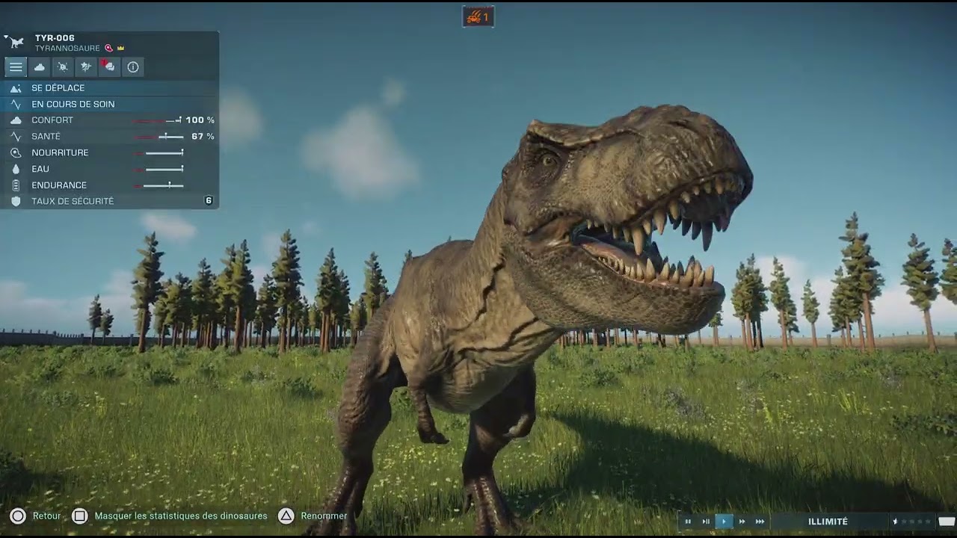Click the NOURRITURE food bar
This screenshot has height=538, width=957.
click(x=159, y=152)
